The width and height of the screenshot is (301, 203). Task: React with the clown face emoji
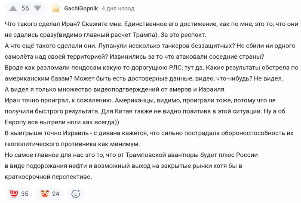coord(45,194)
